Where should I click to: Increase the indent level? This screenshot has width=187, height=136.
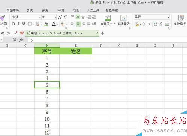pyautogui.click(x=94, y=17)
